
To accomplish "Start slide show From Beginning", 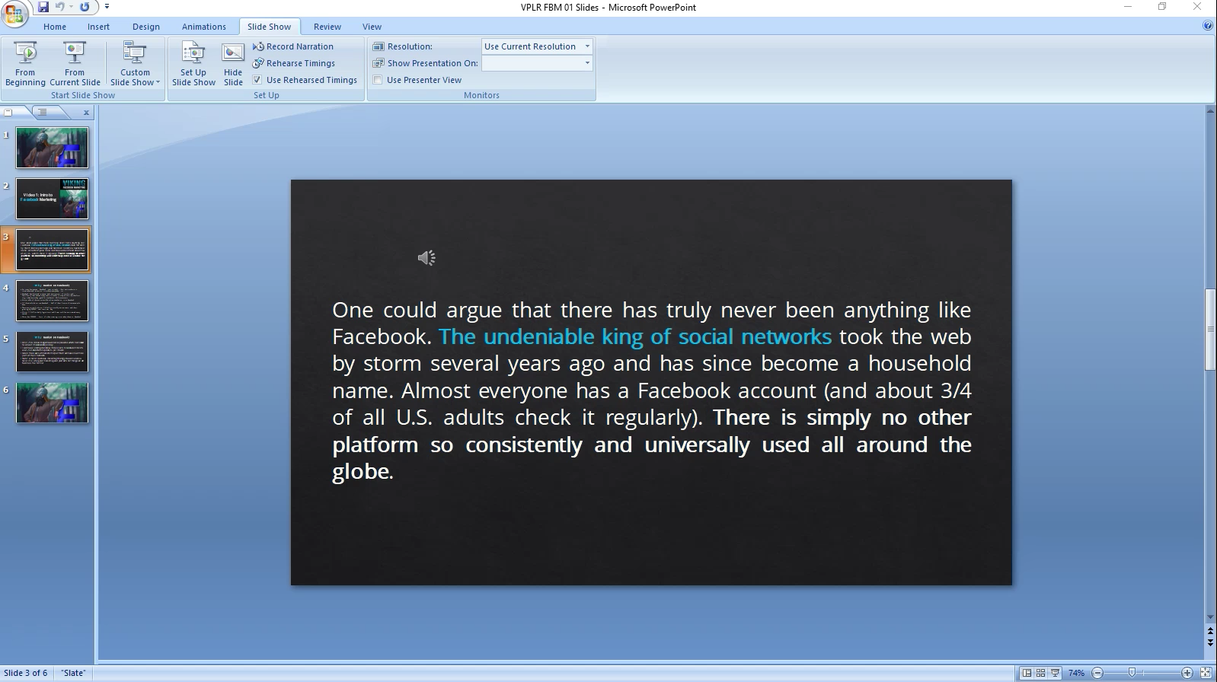I will pyautogui.click(x=25, y=64).
